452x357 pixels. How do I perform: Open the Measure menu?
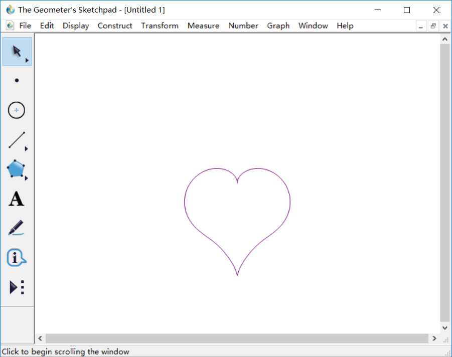203,26
